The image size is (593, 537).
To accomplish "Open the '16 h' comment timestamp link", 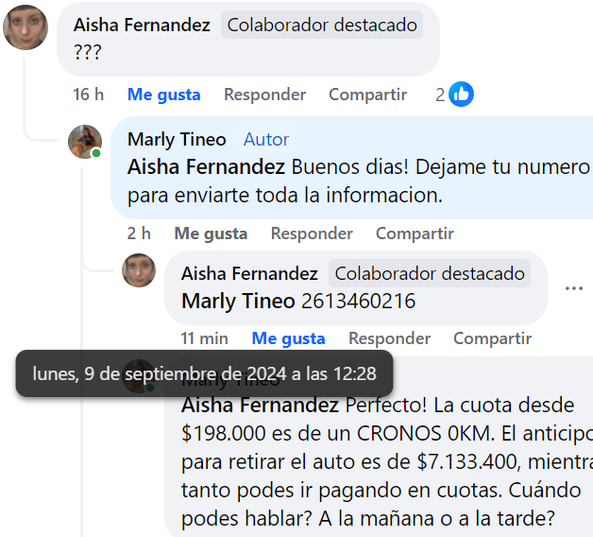I will 88,95.
